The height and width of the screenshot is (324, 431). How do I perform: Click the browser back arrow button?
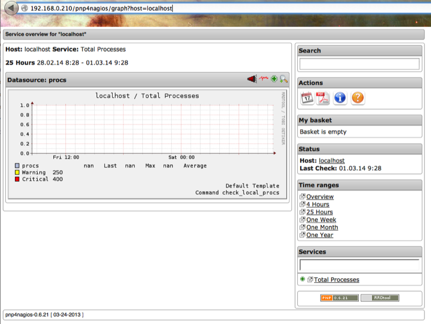[11, 9]
